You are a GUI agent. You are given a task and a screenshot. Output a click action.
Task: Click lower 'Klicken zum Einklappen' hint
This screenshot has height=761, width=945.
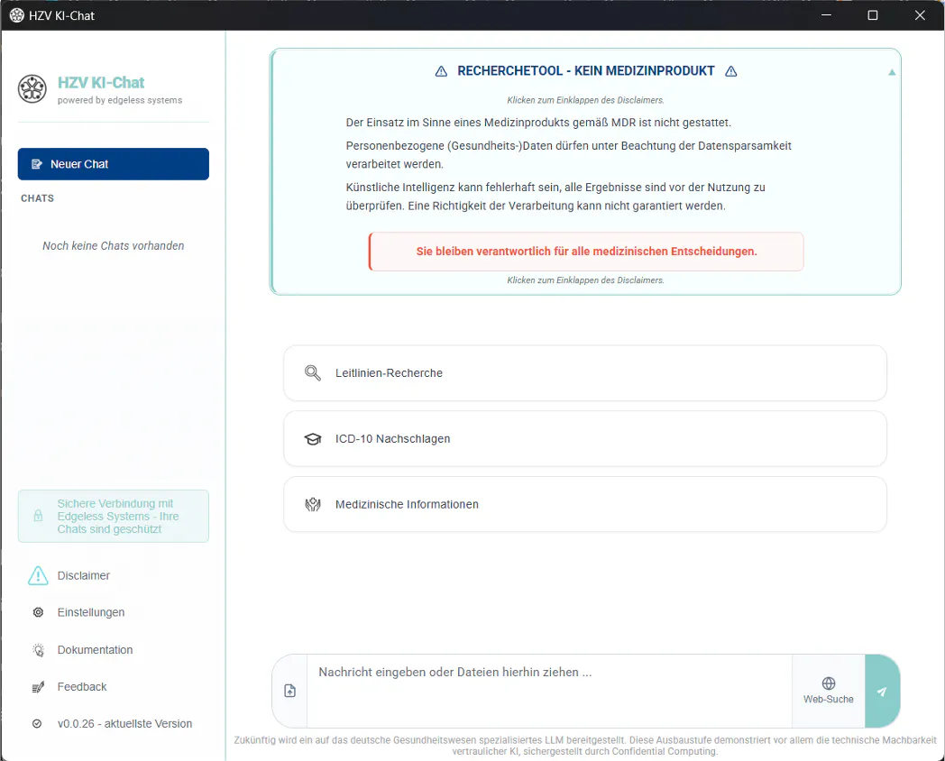pos(586,280)
